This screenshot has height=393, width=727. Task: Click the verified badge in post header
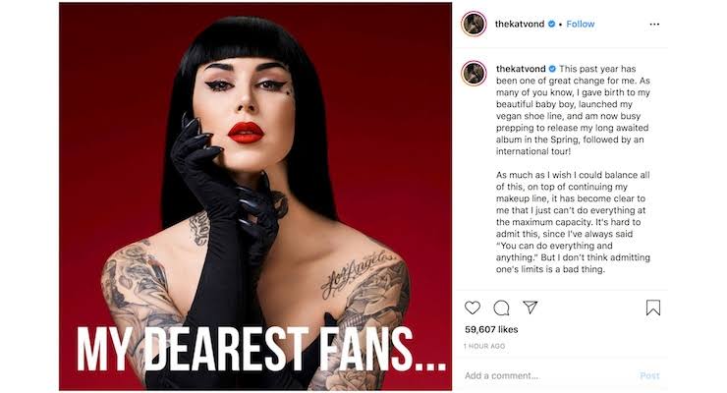[552, 25]
